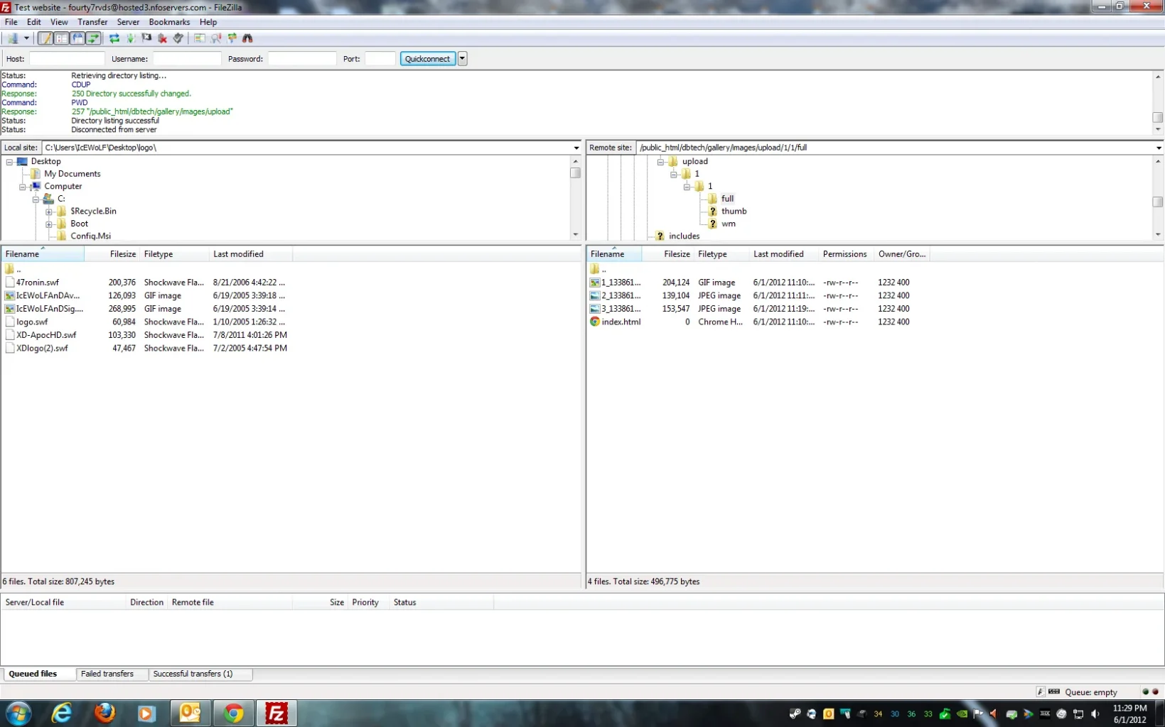Sort remote files by Permissions column
This screenshot has height=727, width=1165.
click(845, 254)
